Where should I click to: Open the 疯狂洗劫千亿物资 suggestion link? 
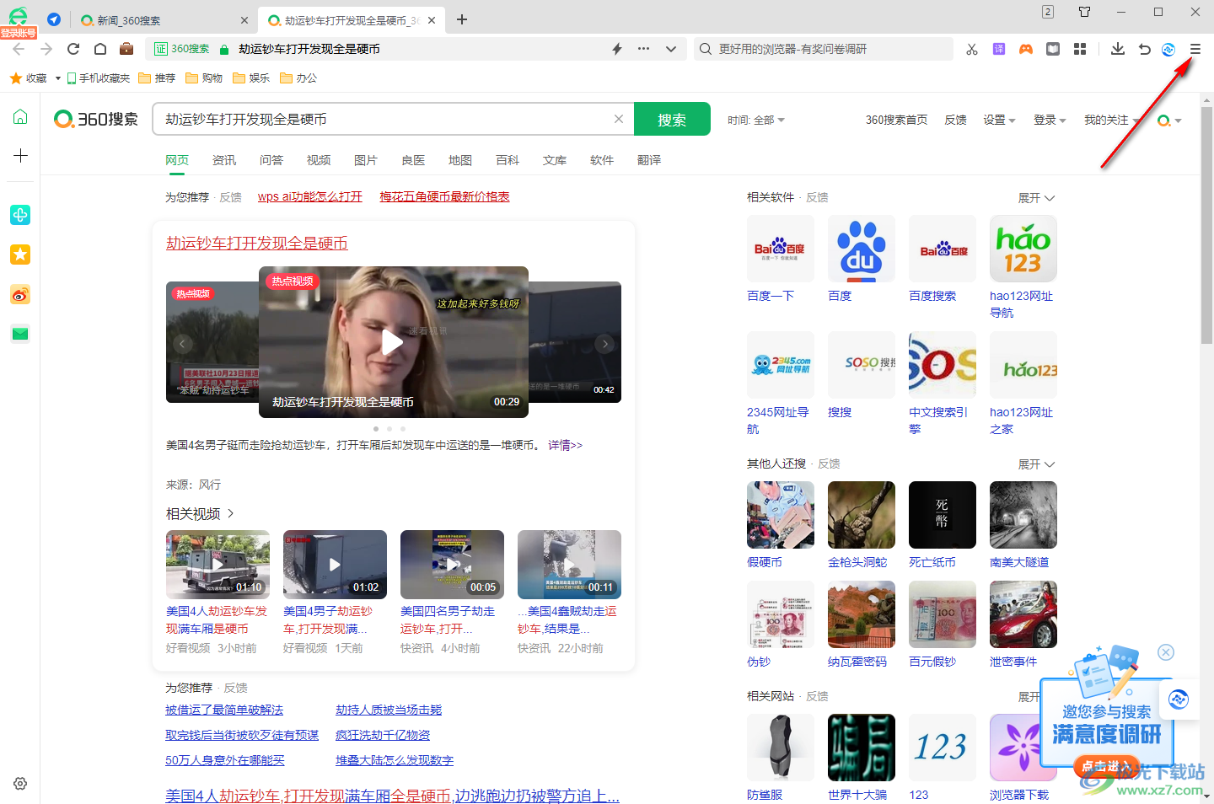pos(383,735)
